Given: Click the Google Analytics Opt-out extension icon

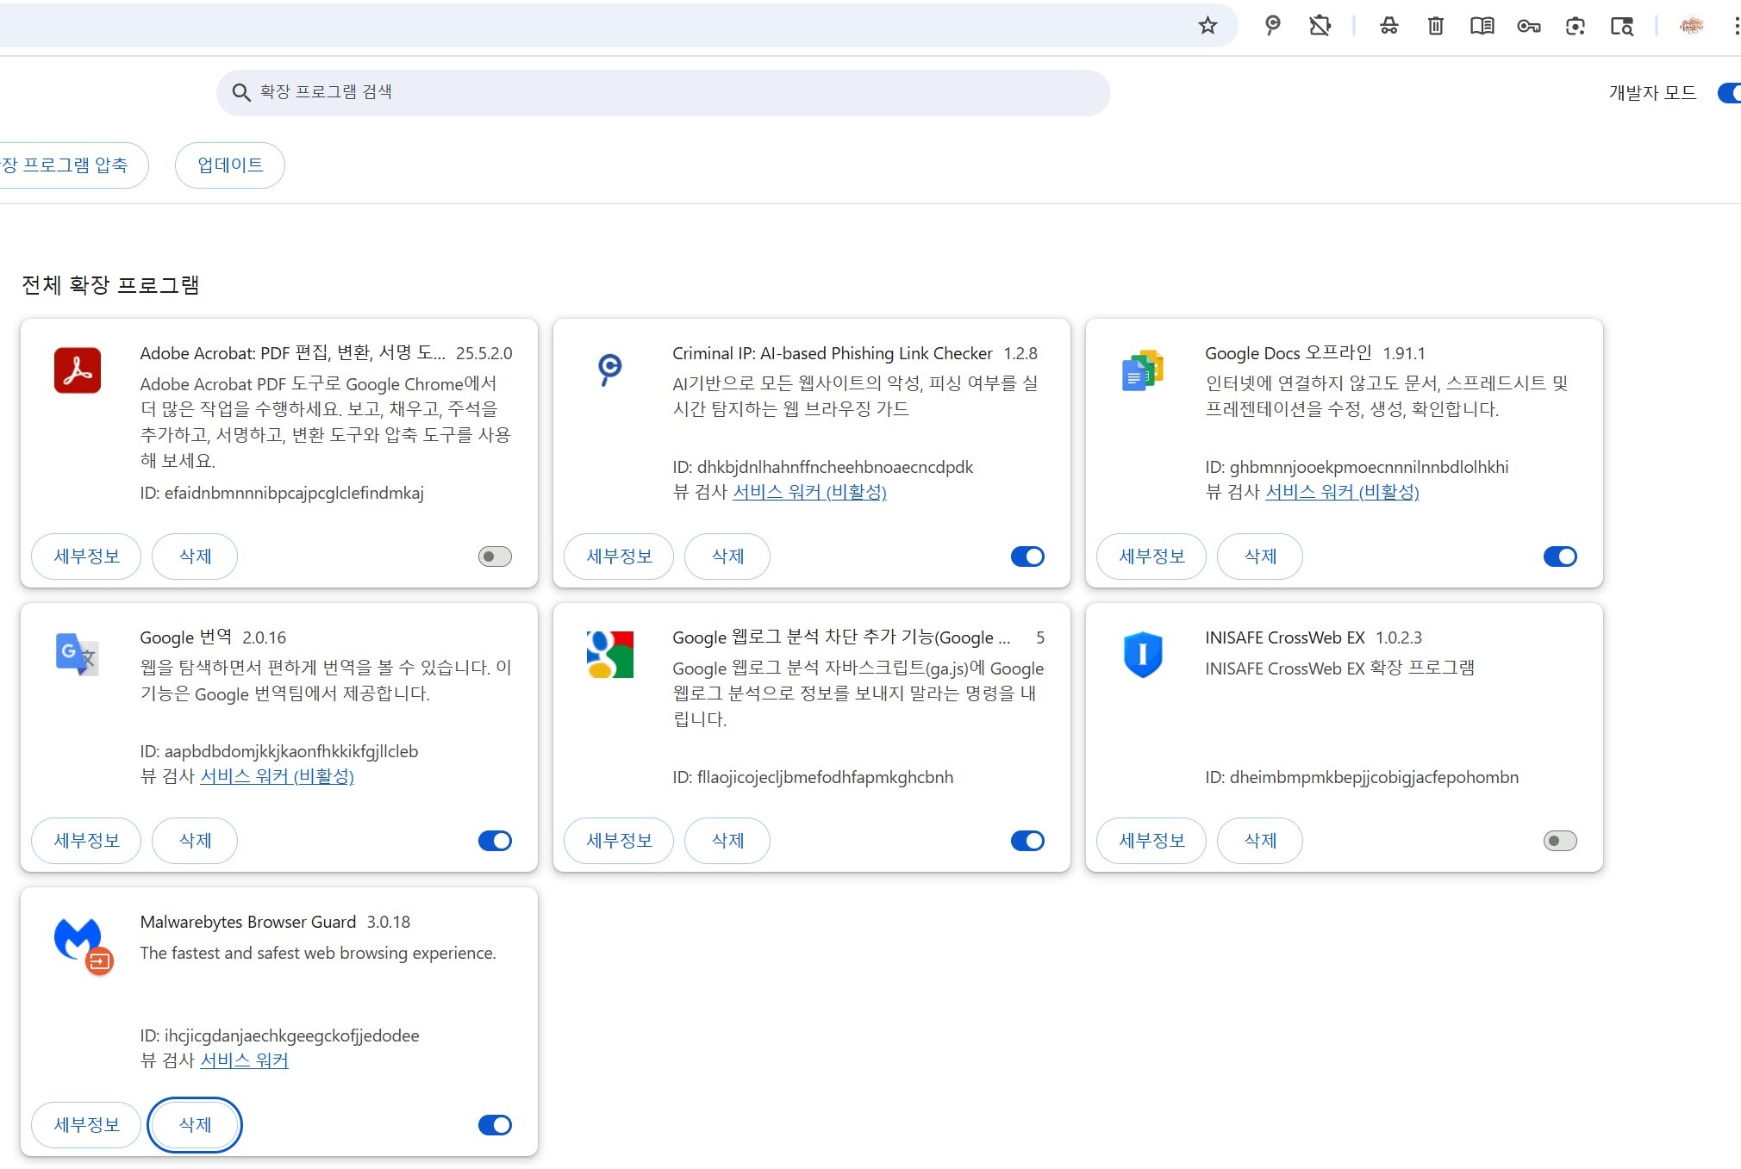Looking at the screenshot, I should click(x=609, y=655).
